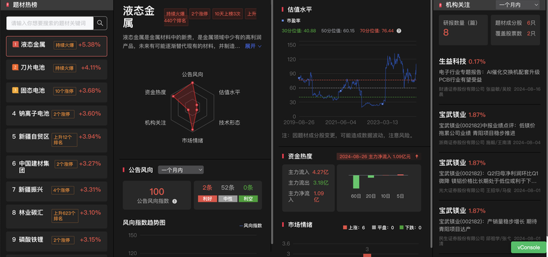The width and height of the screenshot is (548, 257).
Task: Toggle the 风向指数 trend legend
Action: pos(251,226)
